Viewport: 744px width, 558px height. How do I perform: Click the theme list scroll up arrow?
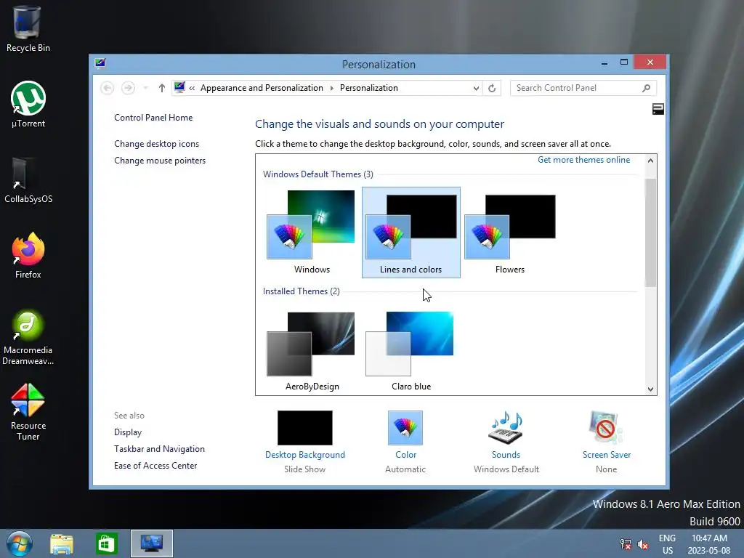pos(650,161)
